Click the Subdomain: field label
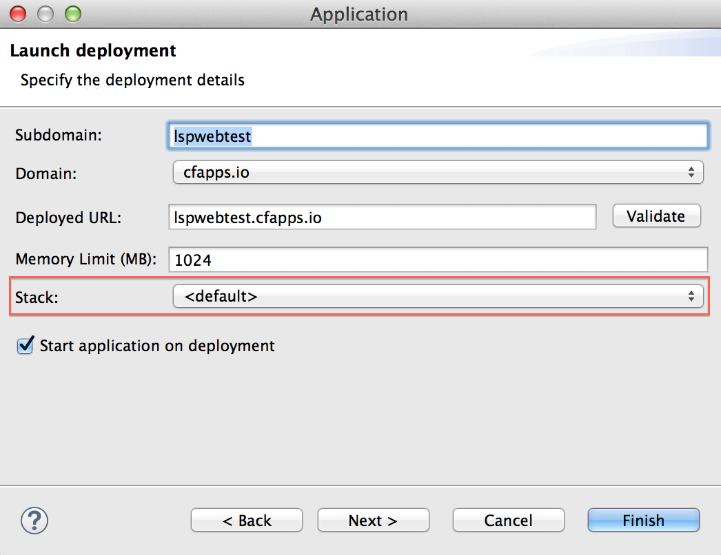The image size is (721, 555). (x=59, y=135)
